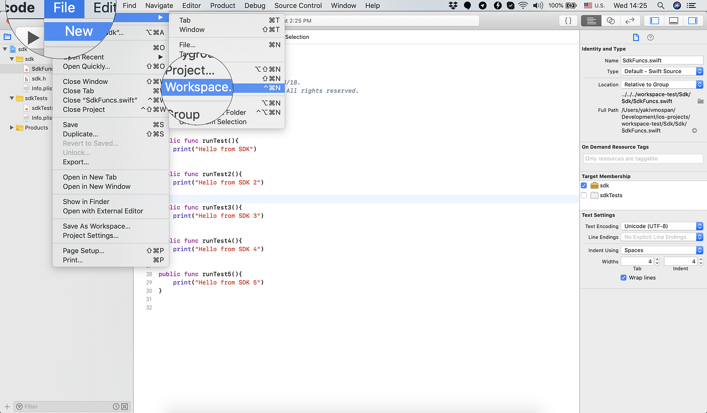Screen dimensions: 707x413
Task: Open the code snippet library braces button
Action: tap(568, 21)
